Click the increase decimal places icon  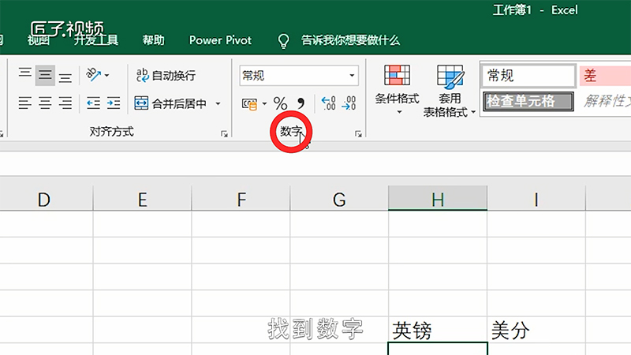click(x=329, y=103)
